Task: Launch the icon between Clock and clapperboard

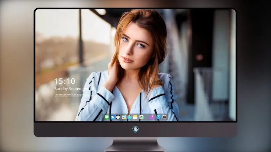Action: click(124, 117)
